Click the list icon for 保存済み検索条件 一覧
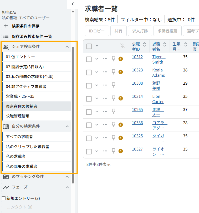This screenshot has width=199, height=213. point(6,36)
